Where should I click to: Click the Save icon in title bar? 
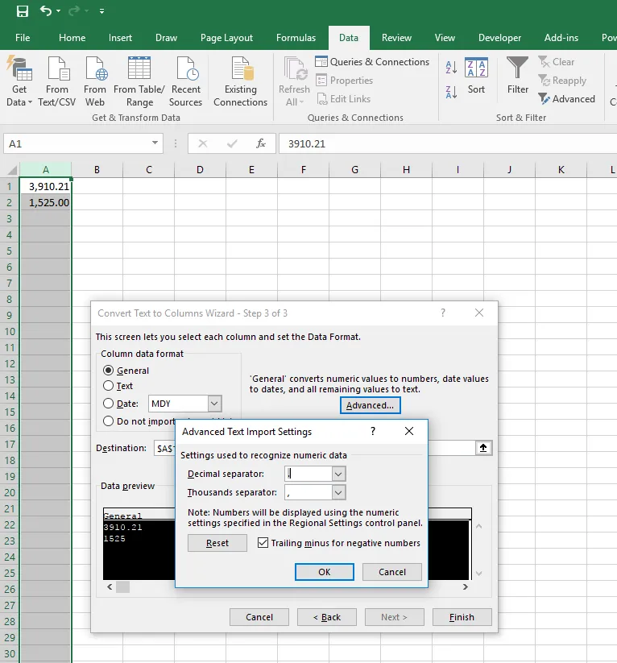(x=22, y=11)
